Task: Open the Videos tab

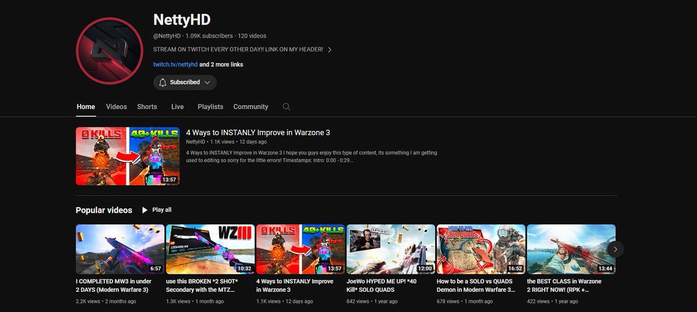Action: (116, 107)
